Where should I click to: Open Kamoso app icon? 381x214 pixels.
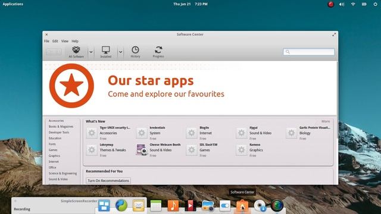241,150
